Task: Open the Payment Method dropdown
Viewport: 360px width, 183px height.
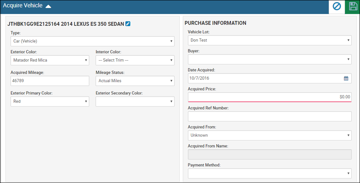Action: point(270,173)
